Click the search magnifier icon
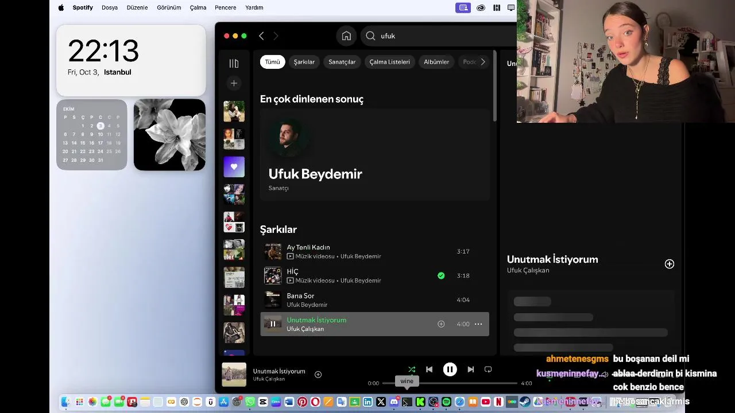Screen dimensions: 735x413 370,36
